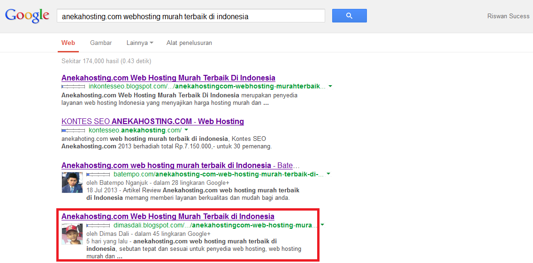Expand the Lainnya dropdown menu
The image size is (533, 263).
[x=140, y=43]
